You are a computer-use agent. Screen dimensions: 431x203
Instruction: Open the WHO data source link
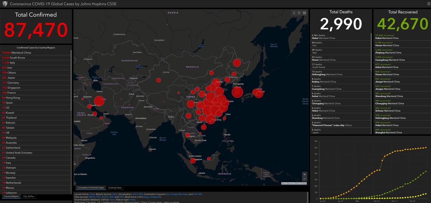(x=92, y=197)
